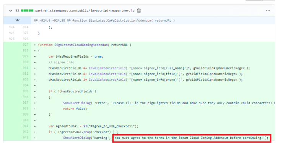Click line number 927 in the gutter
The width and height of the screenshot is (283, 143).
coord(26,45)
